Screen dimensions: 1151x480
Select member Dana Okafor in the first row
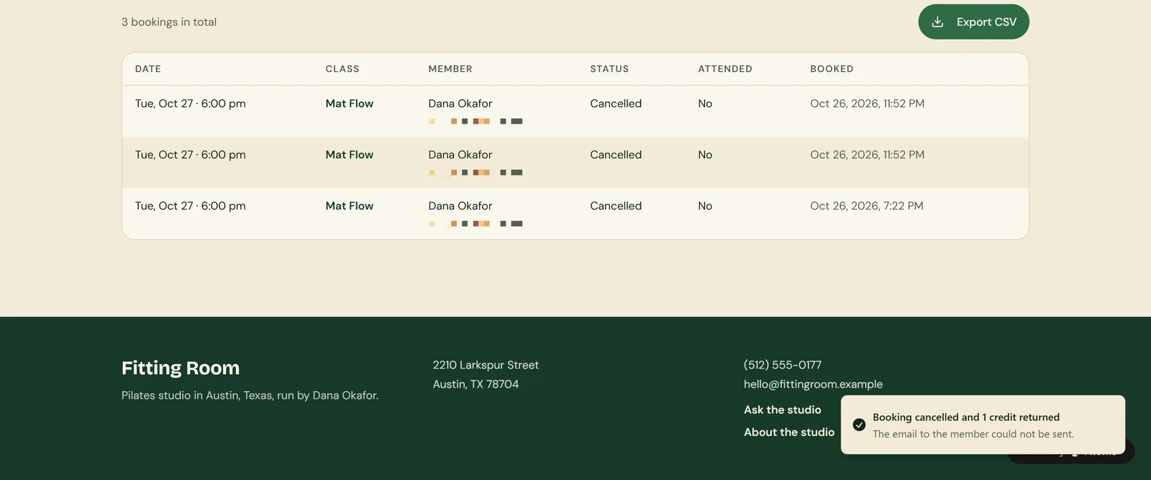460,104
